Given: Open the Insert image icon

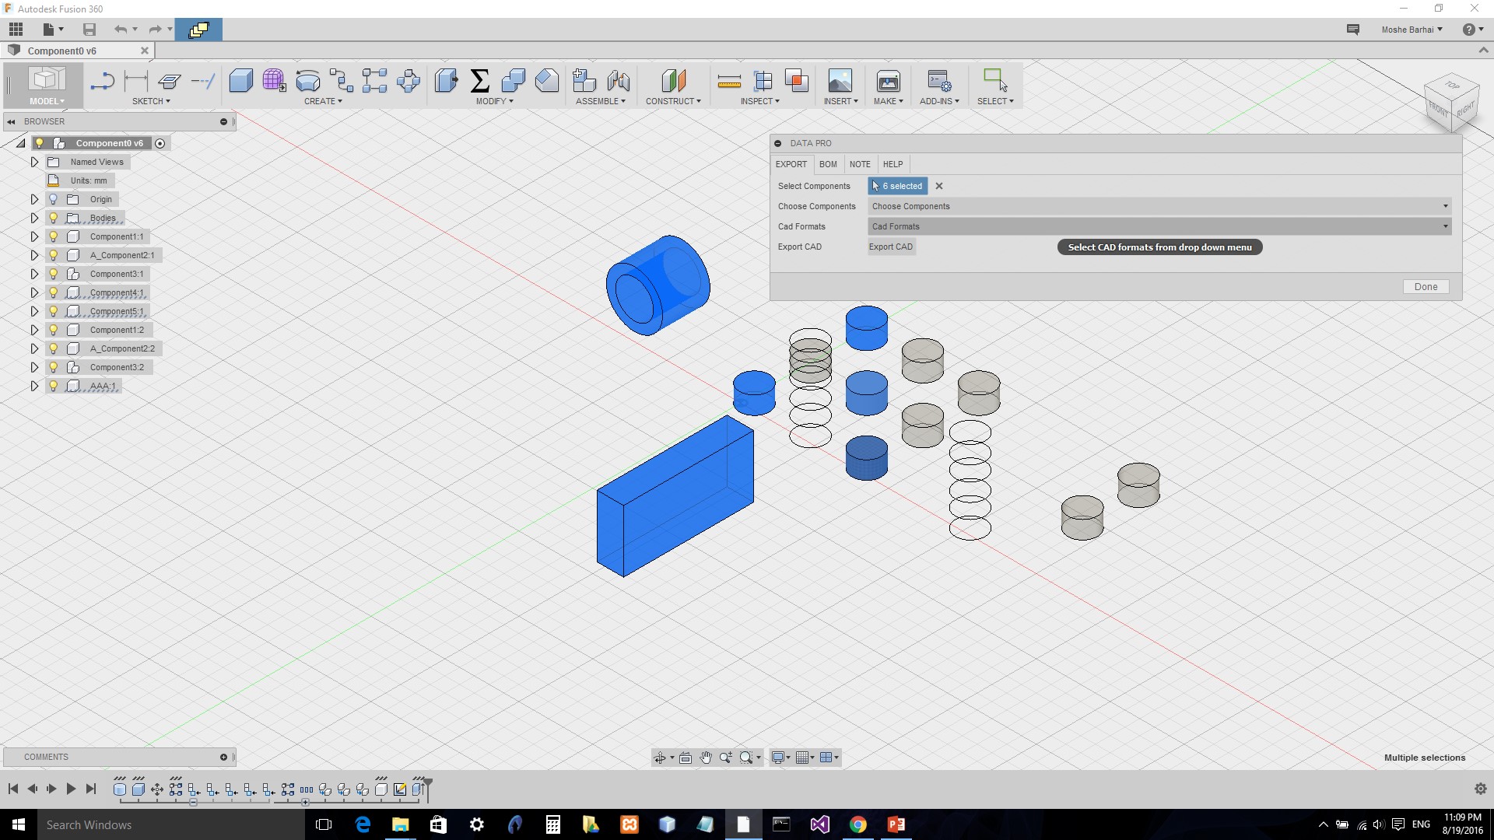Looking at the screenshot, I should (x=840, y=80).
